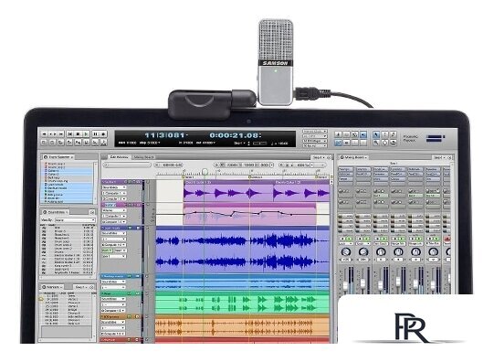Click the main counter showing 11|3|081
The width and height of the screenshot is (494, 362).
(x=164, y=135)
